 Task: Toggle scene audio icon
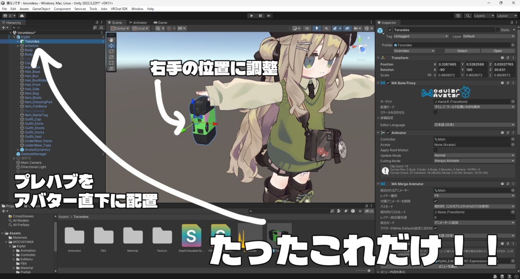click(x=327, y=28)
